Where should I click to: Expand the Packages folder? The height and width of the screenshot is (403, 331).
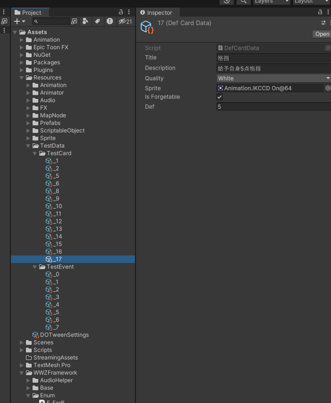click(x=22, y=62)
